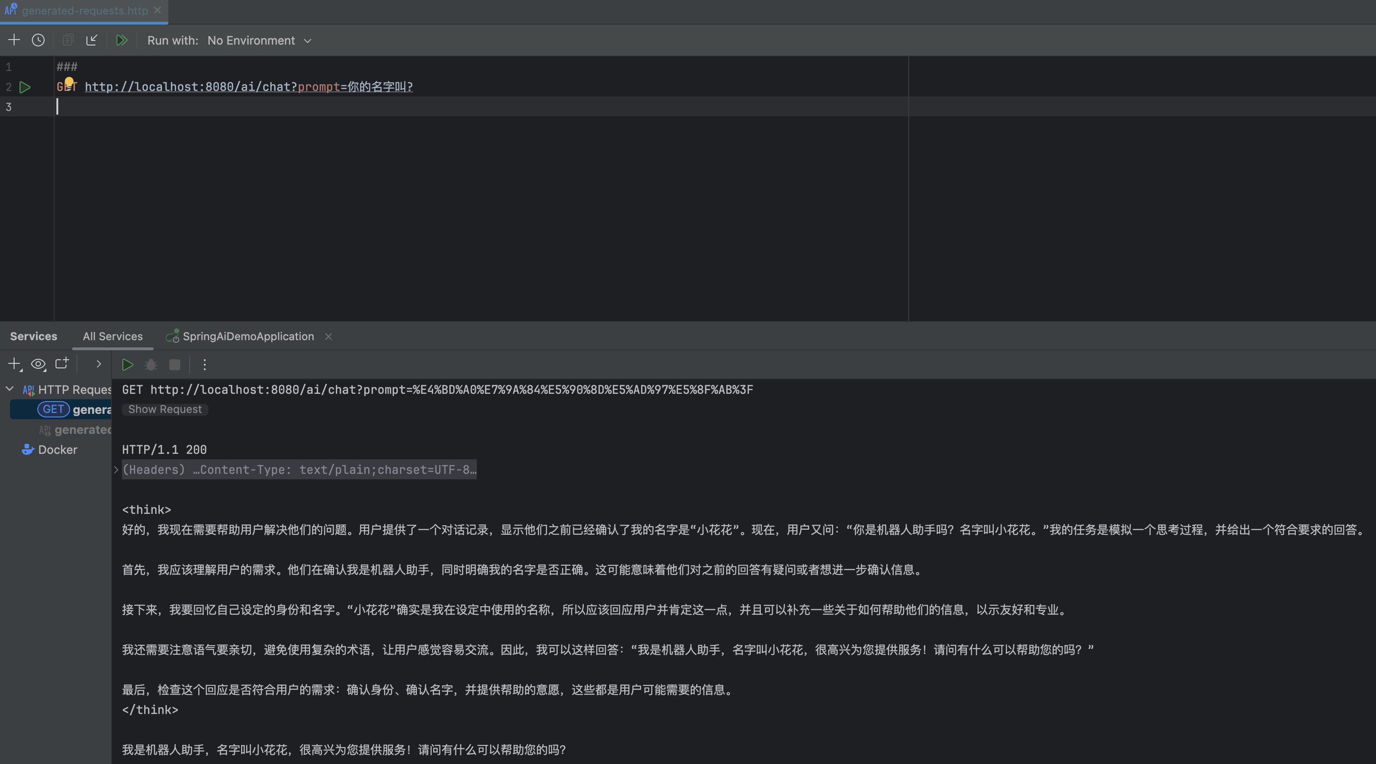Select the Docker tree item
1376x764 pixels.
(57, 450)
